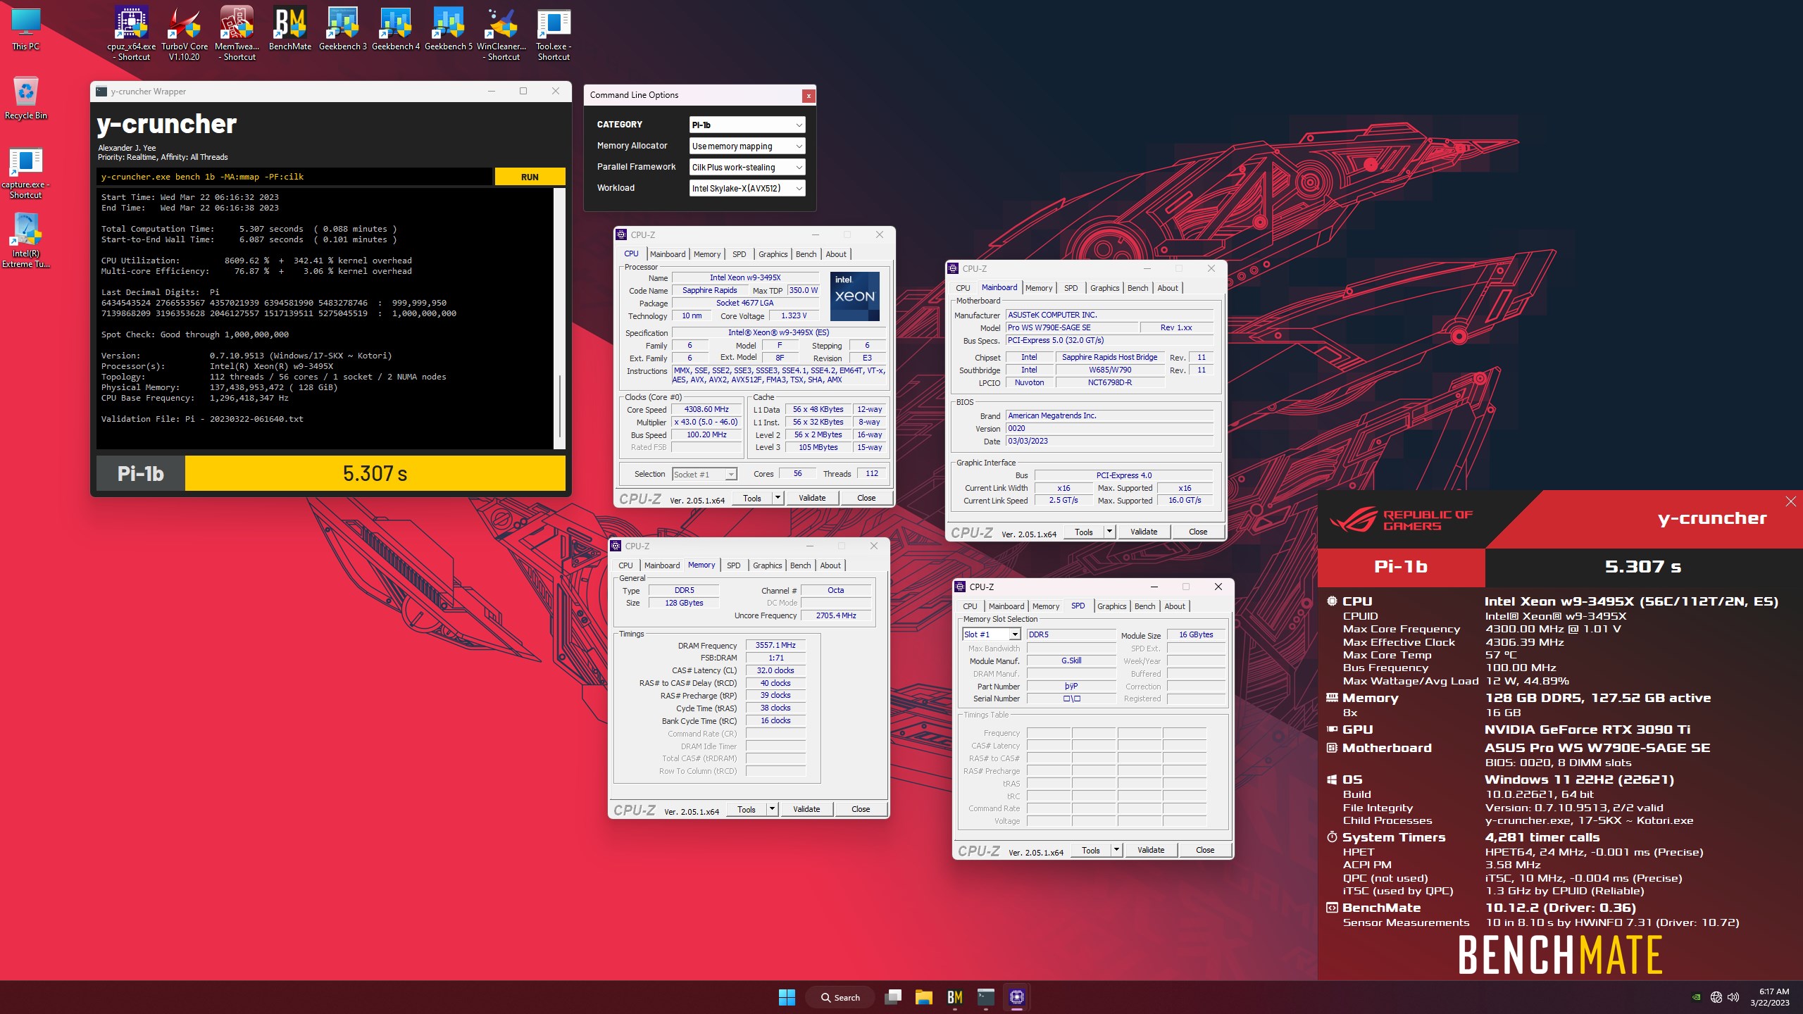1803x1014 pixels.
Task: Click BenchMate taskbar icon
Action: point(955,997)
